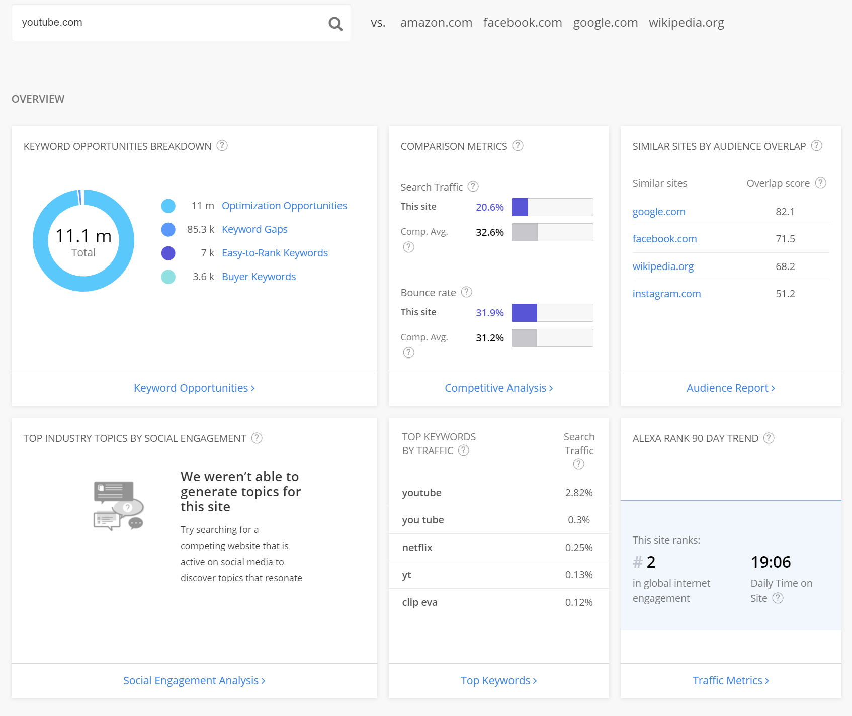Open Easy-to-Rank Keywords link

click(275, 253)
